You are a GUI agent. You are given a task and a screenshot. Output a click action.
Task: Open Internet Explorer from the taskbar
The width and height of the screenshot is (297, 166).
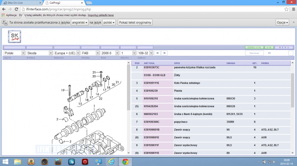pos(111,162)
